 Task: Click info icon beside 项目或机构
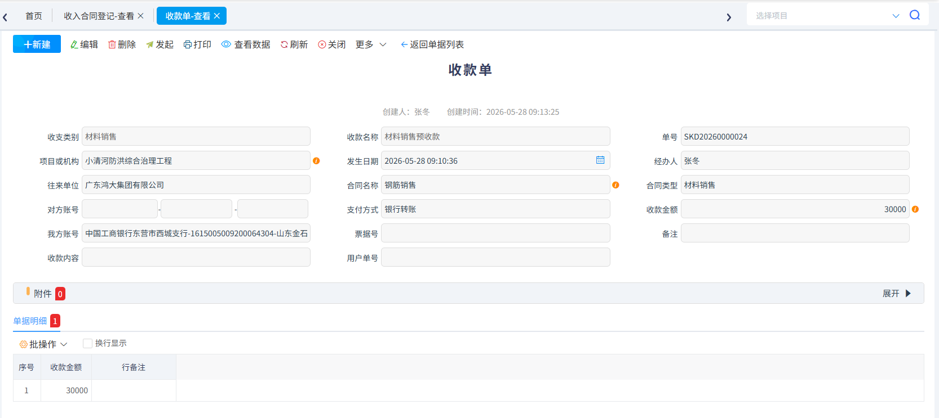point(316,161)
